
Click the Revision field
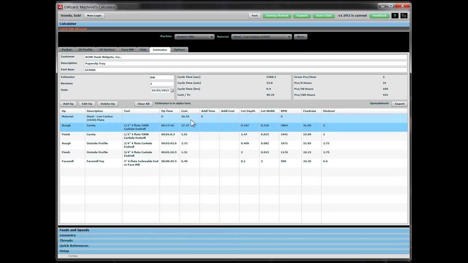coord(162,84)
